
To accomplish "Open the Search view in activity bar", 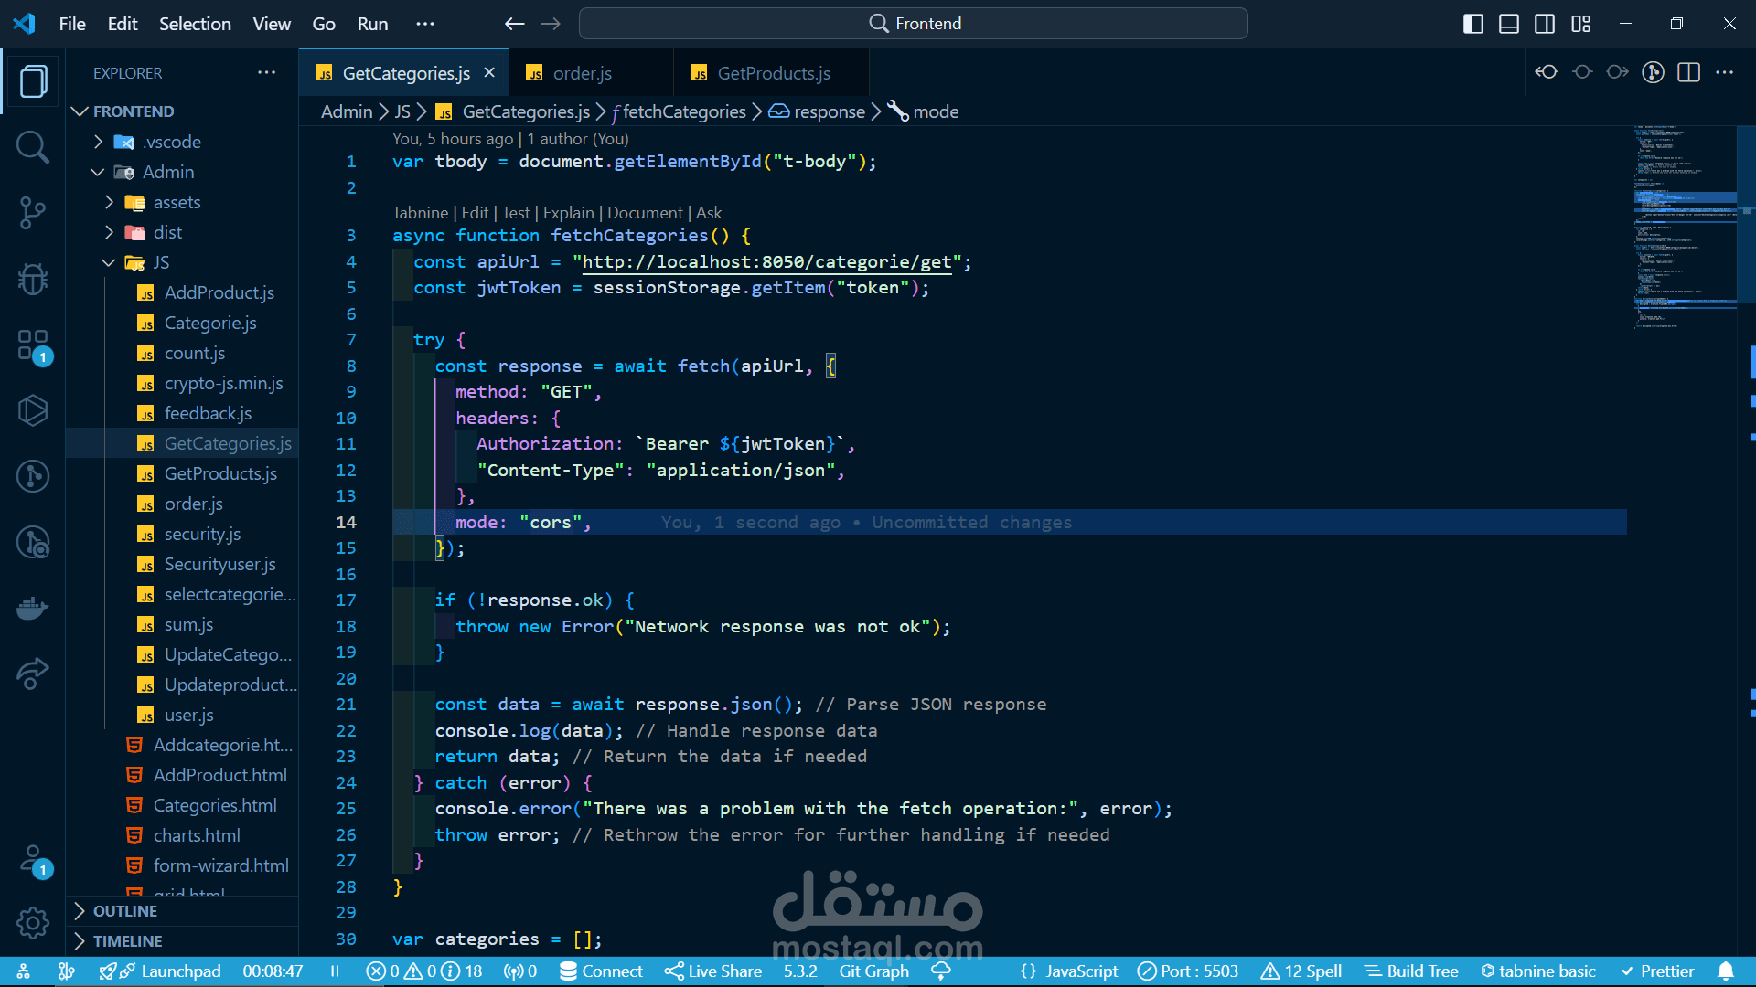I will pyautogui.click(x=33, y=146).
